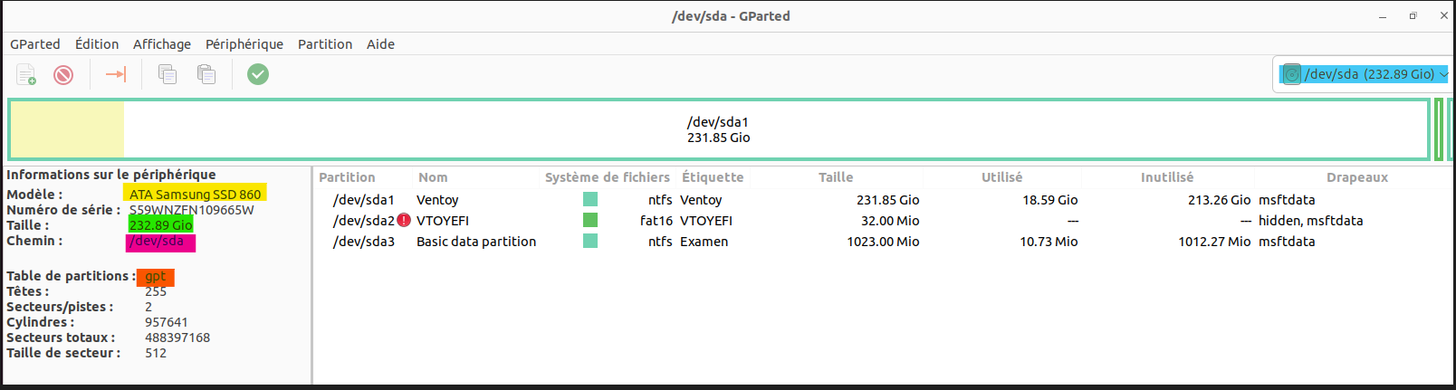Sort the list by the Taille column header
Screen dimensions: 1456x390
[x=836, y=177]
